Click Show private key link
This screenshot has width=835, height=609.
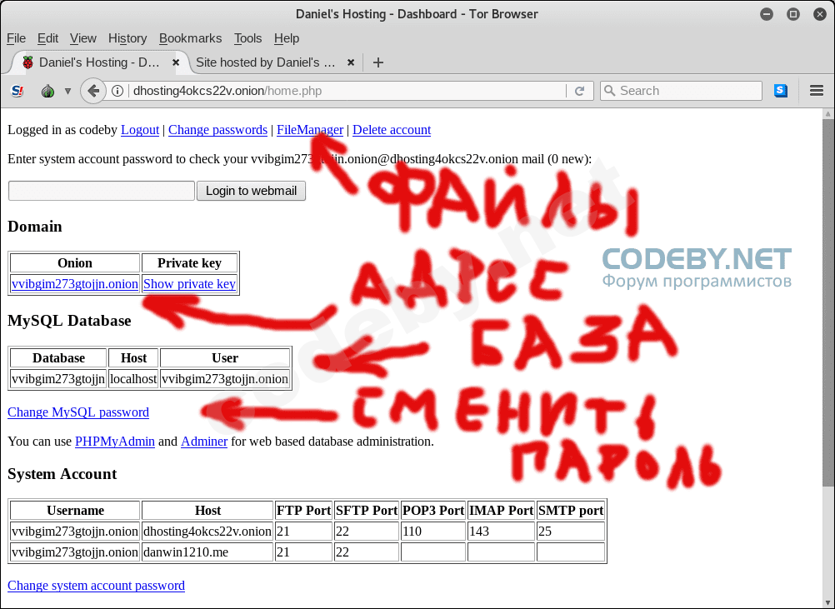189,284
